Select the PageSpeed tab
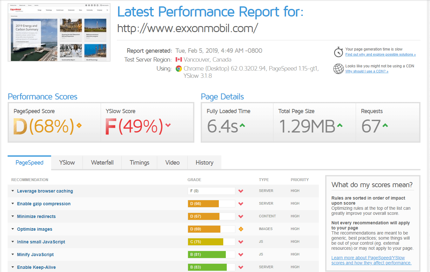This screenshot has width=430, height=272. pos(29,162)
